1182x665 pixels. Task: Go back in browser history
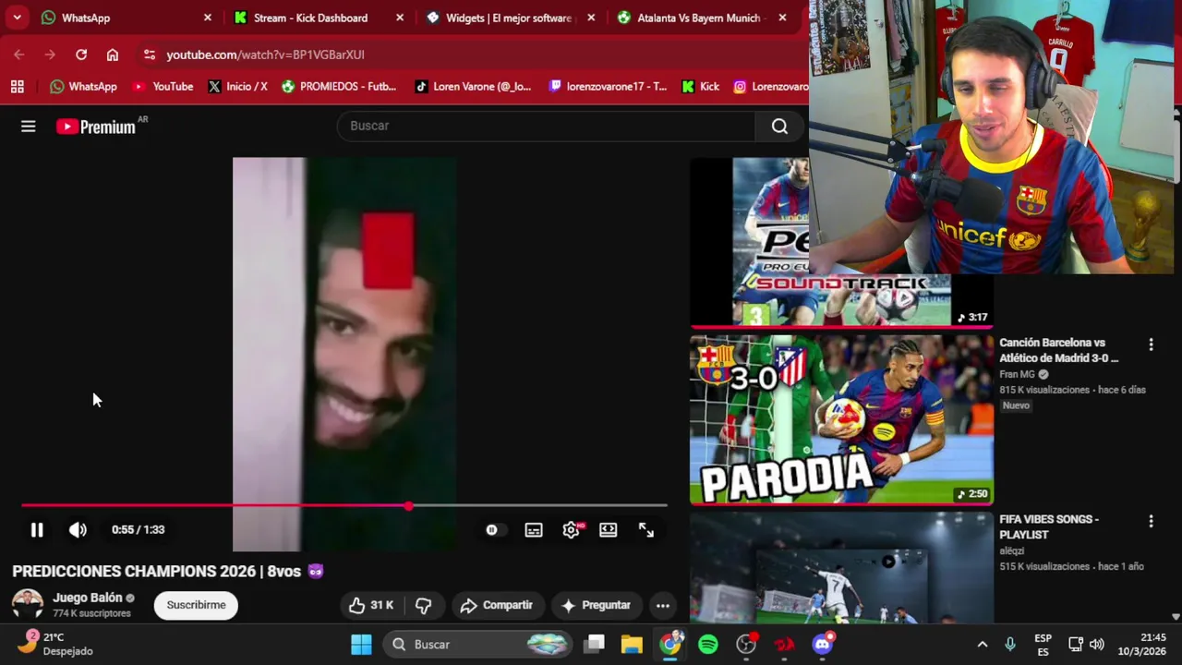pyautogui.click(x=19, y=54)
